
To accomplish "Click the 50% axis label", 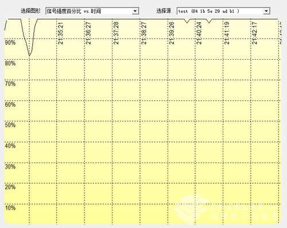I will tap(10, 125).
